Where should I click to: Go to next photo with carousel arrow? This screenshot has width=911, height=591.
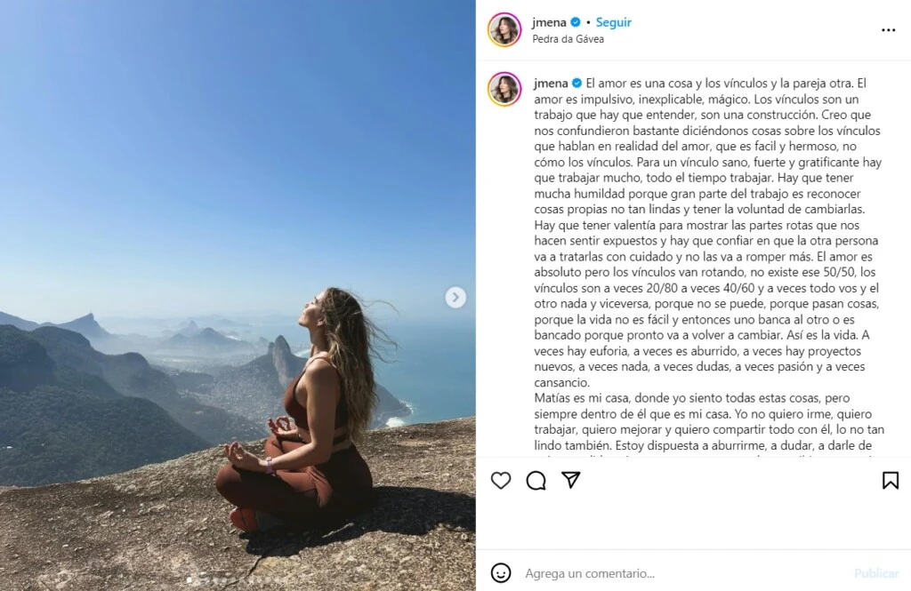point(455,297)
